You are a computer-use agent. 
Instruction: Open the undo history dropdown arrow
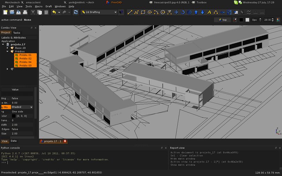(59, 12)
